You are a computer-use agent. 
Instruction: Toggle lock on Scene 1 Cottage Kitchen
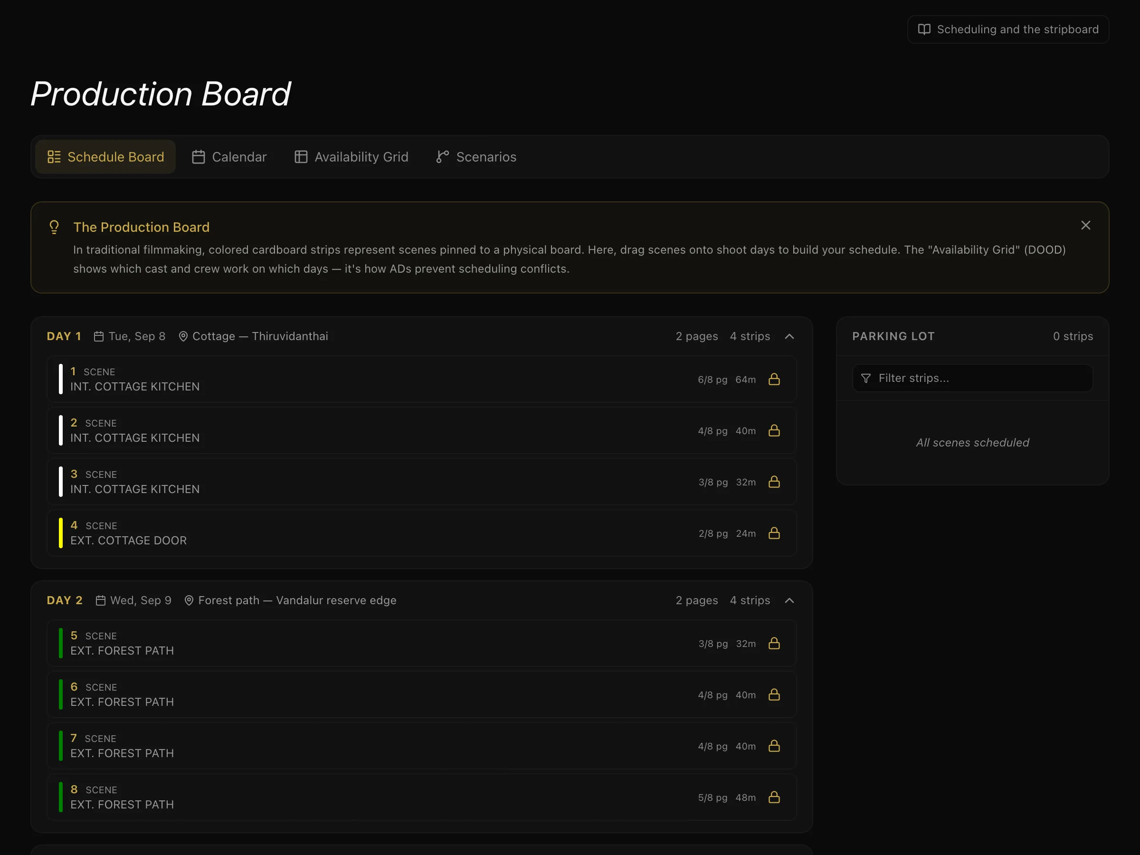click(x=774, y=380)
